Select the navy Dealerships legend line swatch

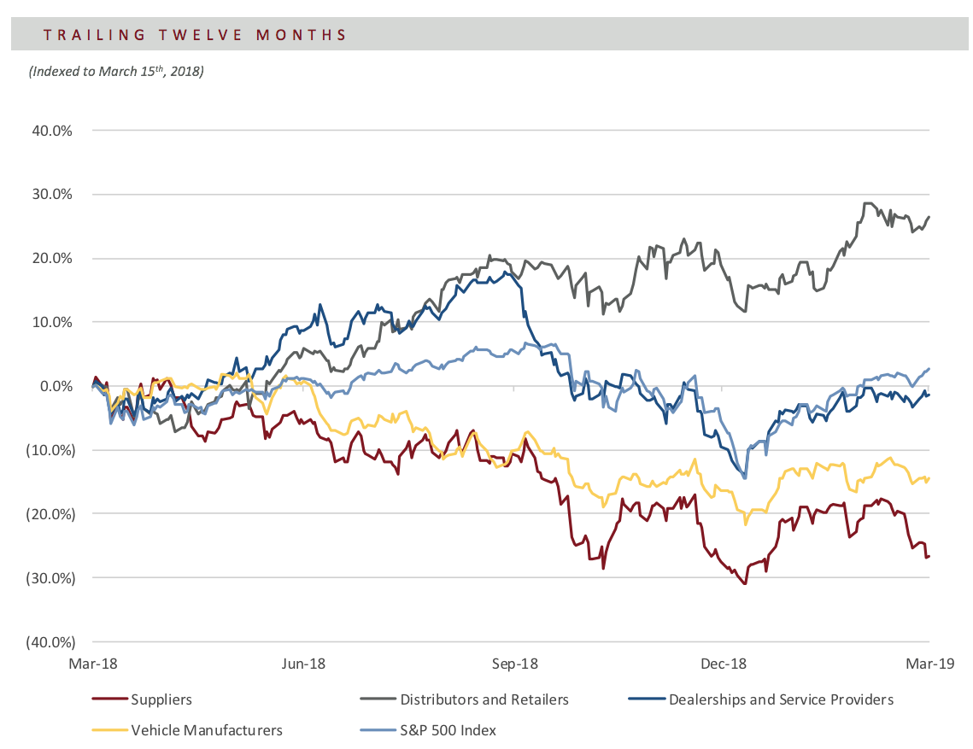[647, 699]
